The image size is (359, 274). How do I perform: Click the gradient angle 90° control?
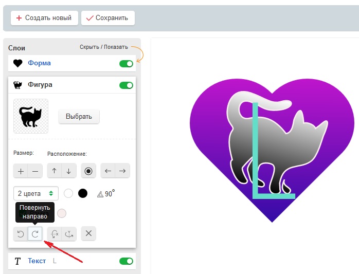tap(106, 194)
